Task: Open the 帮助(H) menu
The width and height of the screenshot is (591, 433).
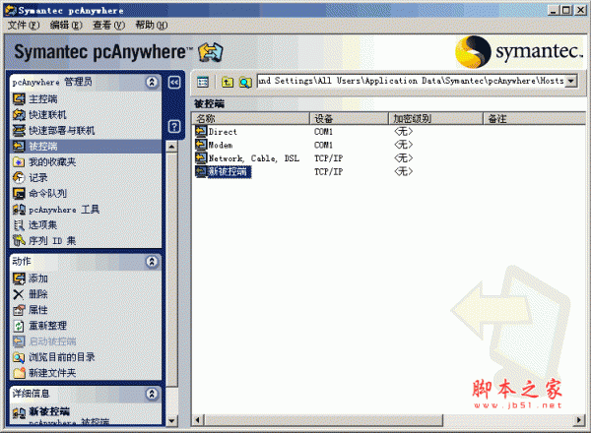Action: (x=152, y=26)
